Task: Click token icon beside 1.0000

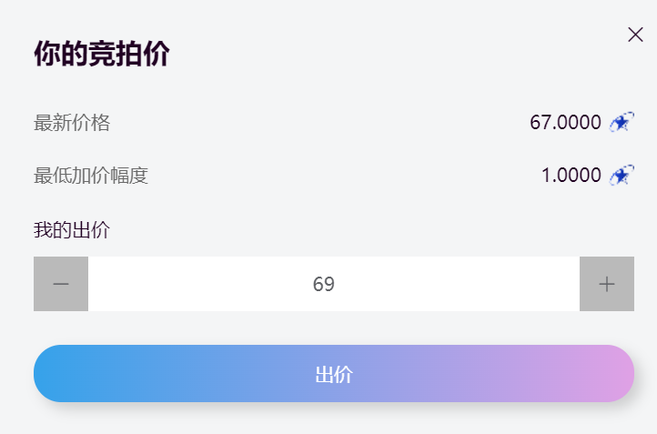Action: tap(622, 175)
